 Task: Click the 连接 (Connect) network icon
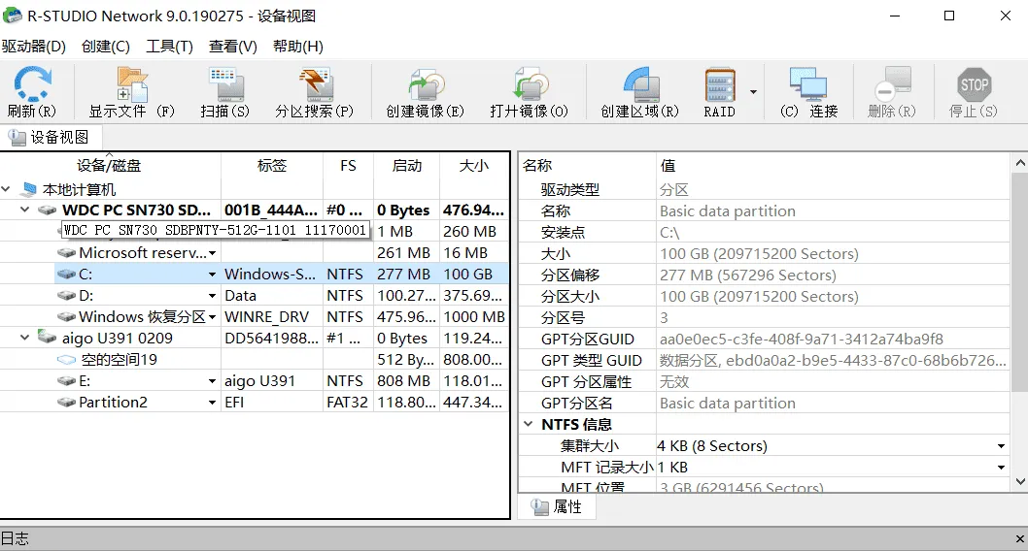[x=807, y=84]
